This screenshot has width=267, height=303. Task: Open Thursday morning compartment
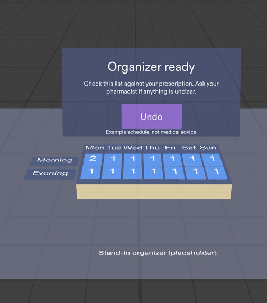click(152, 159)
